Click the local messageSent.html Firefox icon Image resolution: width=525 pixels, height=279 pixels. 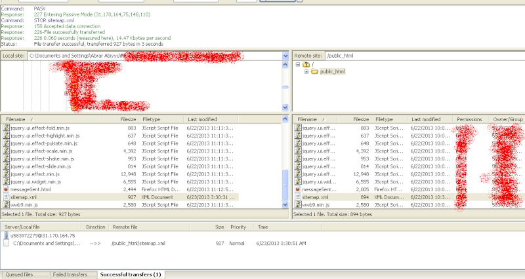click(6, 189)
